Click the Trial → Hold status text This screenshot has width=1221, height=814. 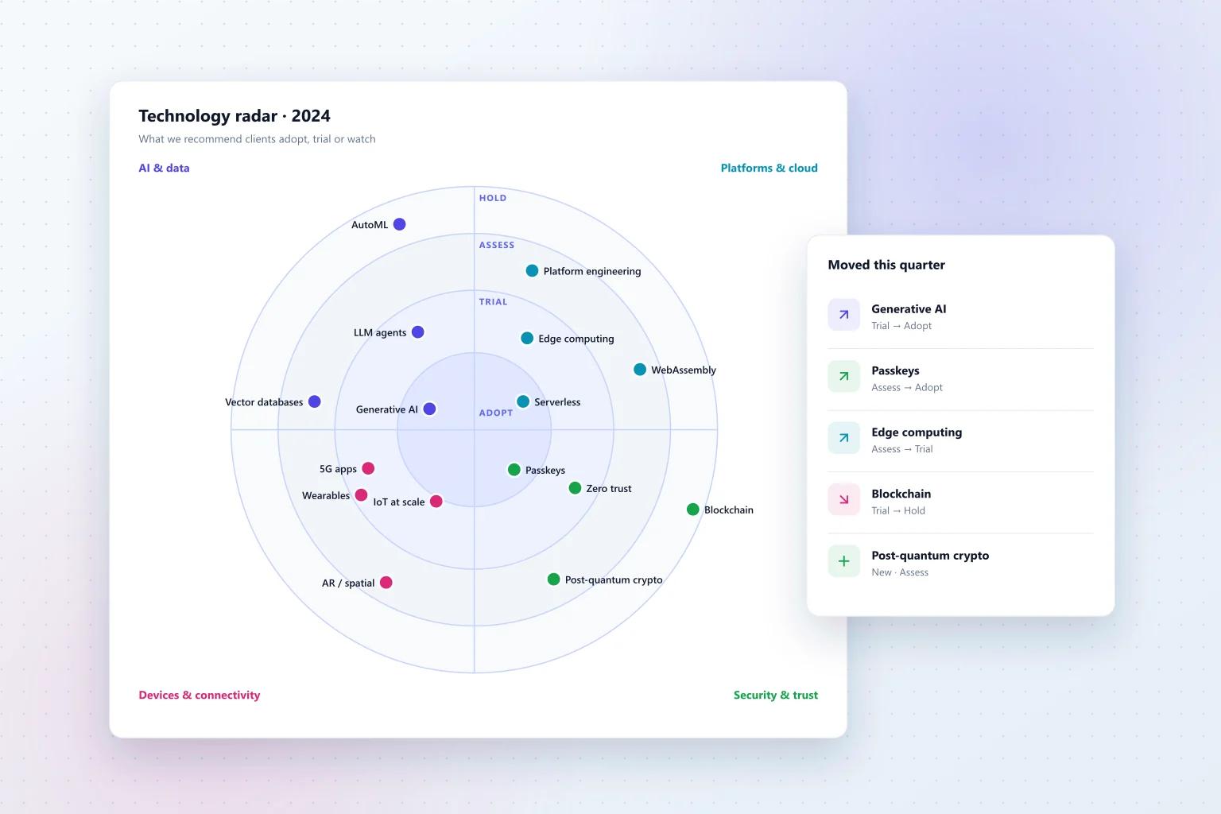pyautogui.click(x=898, y=511)
